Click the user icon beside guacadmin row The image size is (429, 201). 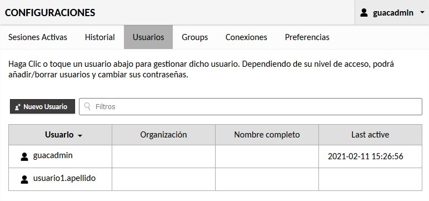pos(24,157)
